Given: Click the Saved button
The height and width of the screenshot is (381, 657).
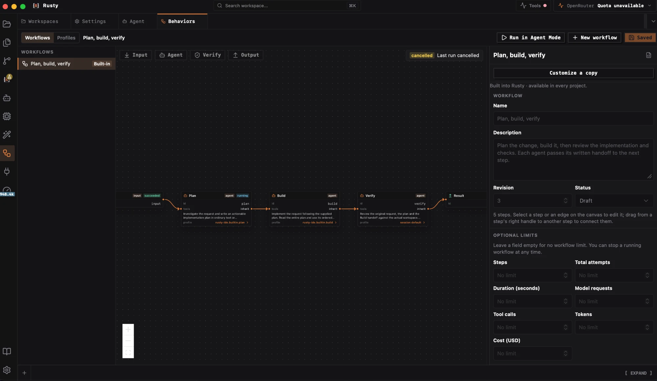Looking at the screenshot, I should 640,38.
